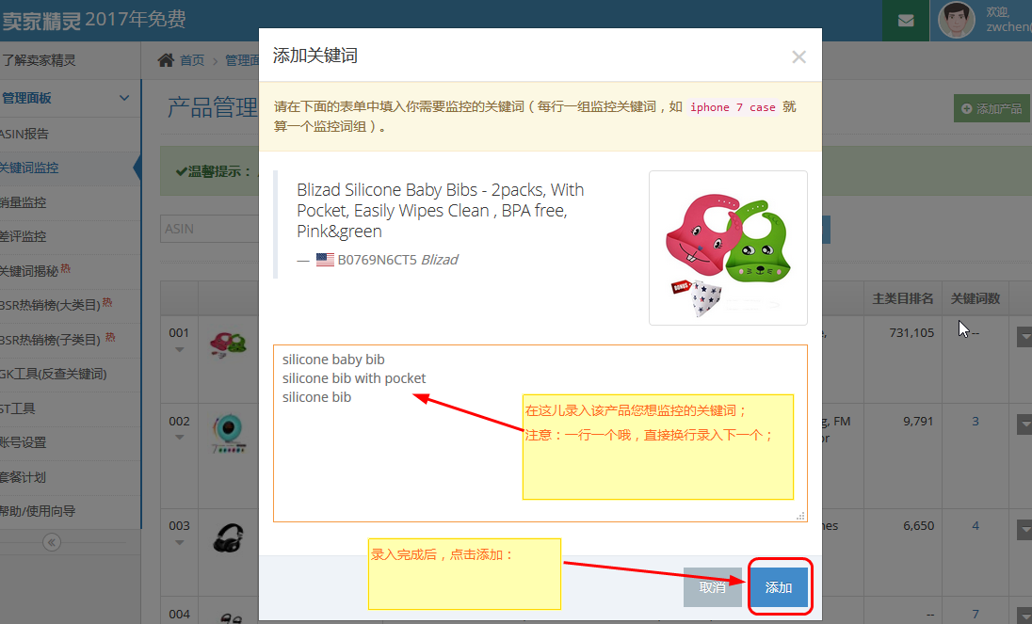Click the green 添加产品 button
Image resolution: width=1032 pixels, height=624 pixels.
[992, 108]
